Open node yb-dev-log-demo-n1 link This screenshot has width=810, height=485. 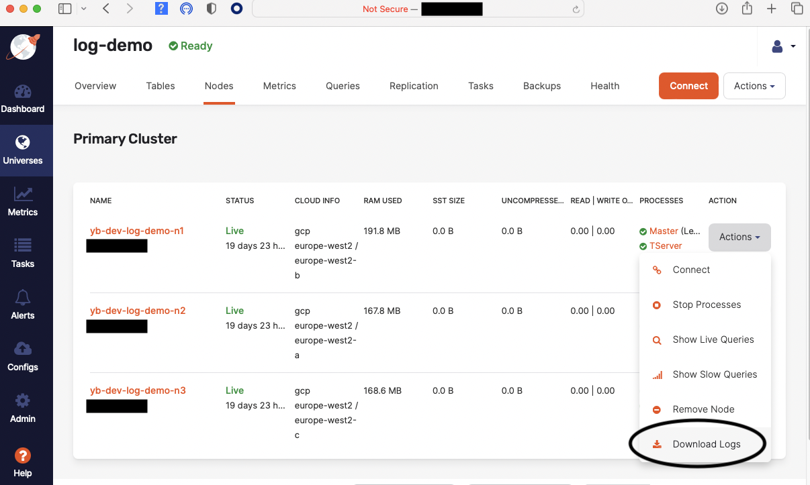point(138,231)
